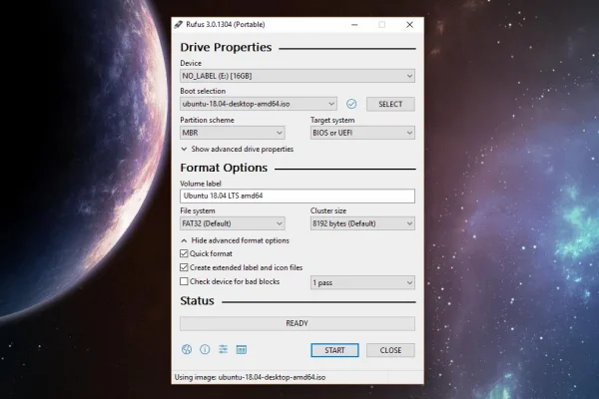Open the File system dropdown
The width and height of the screenshot is (599, 399).
pyautogui.click(x=232, y=224)
